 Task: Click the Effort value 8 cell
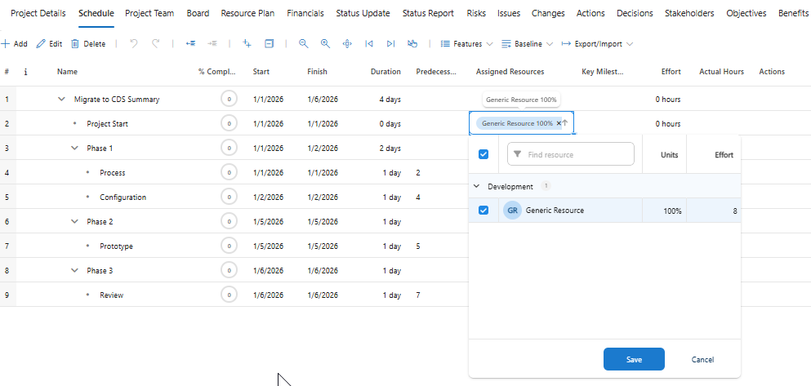coord(713,211)
